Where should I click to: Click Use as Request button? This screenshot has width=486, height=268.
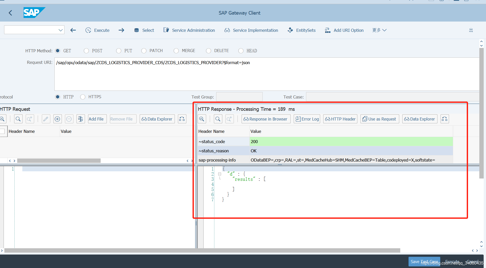[x=380, y=119]
